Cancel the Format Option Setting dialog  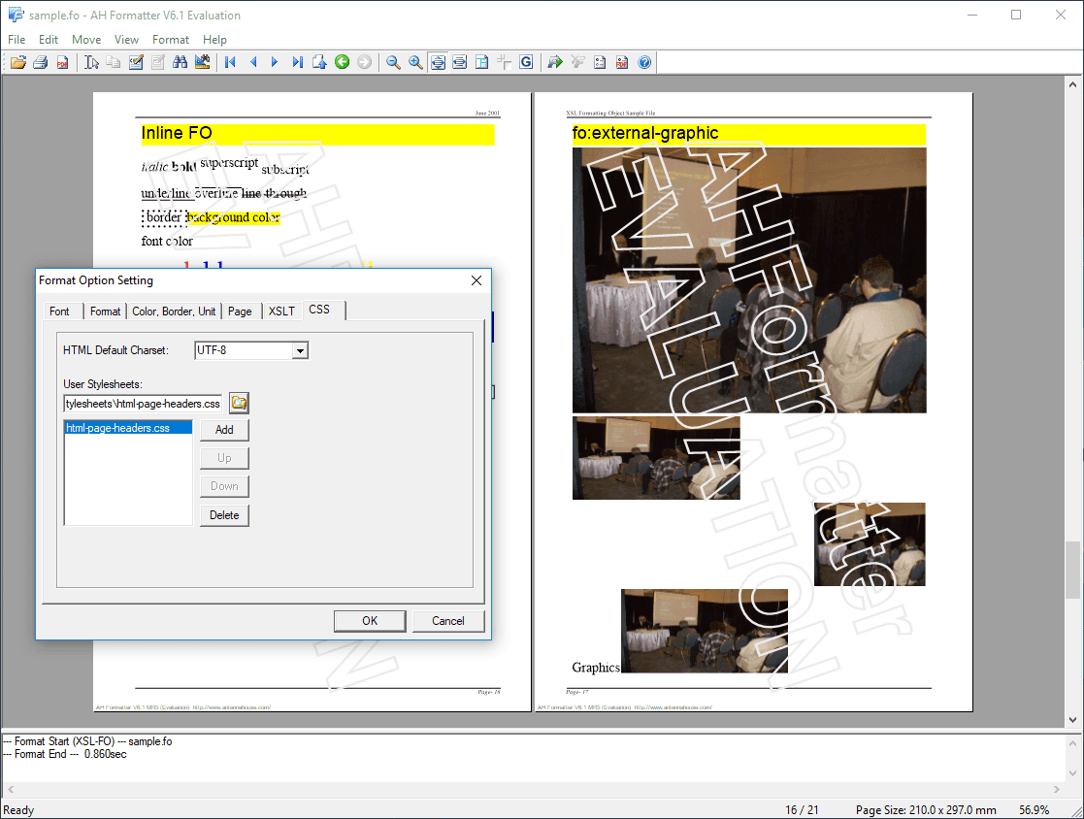tap(448, 621)
